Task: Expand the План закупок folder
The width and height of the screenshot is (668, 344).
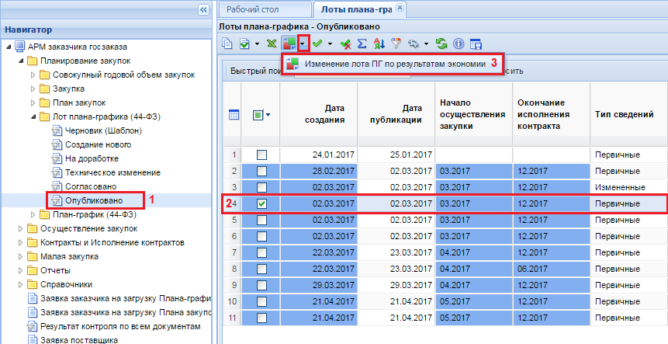Action: pos(33,103)
